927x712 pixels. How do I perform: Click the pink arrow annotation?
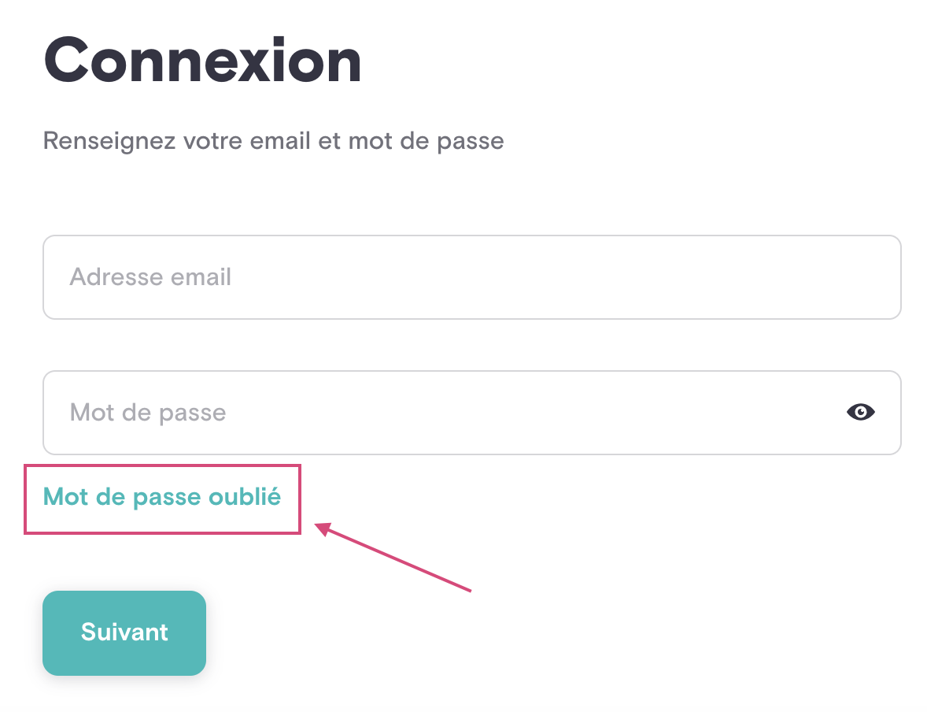click(393, 556)
